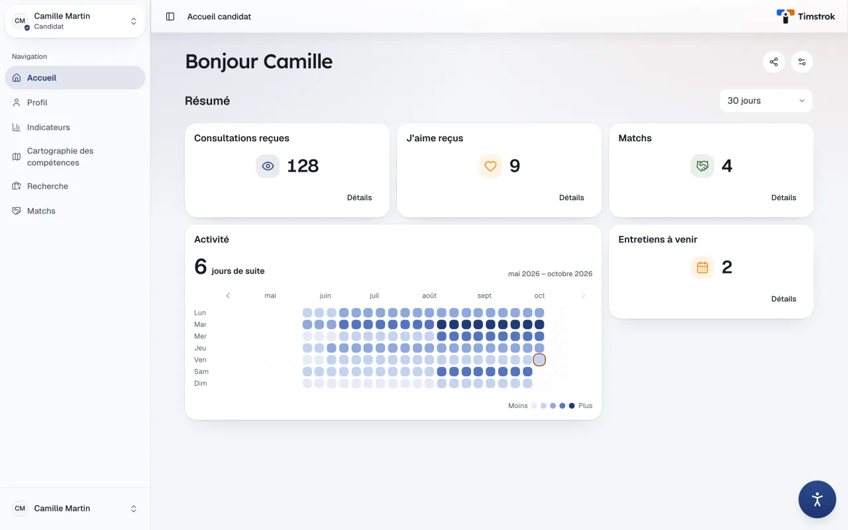Click the eye icon in Consultations reçues

[x=268, y=166]
